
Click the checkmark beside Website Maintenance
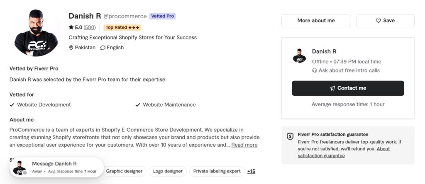pyautogui.click(x=138, y=105)
